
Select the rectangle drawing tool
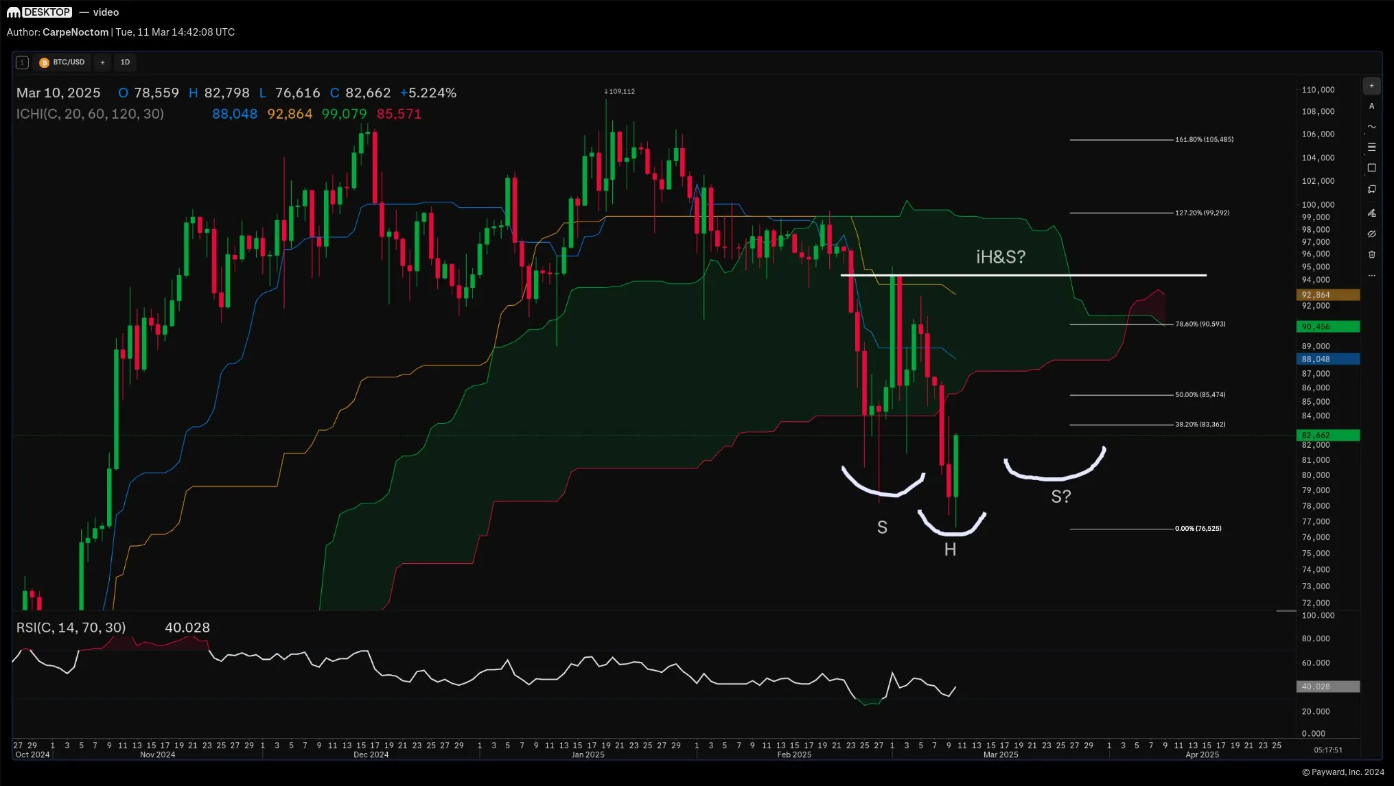coord(1371,167)
